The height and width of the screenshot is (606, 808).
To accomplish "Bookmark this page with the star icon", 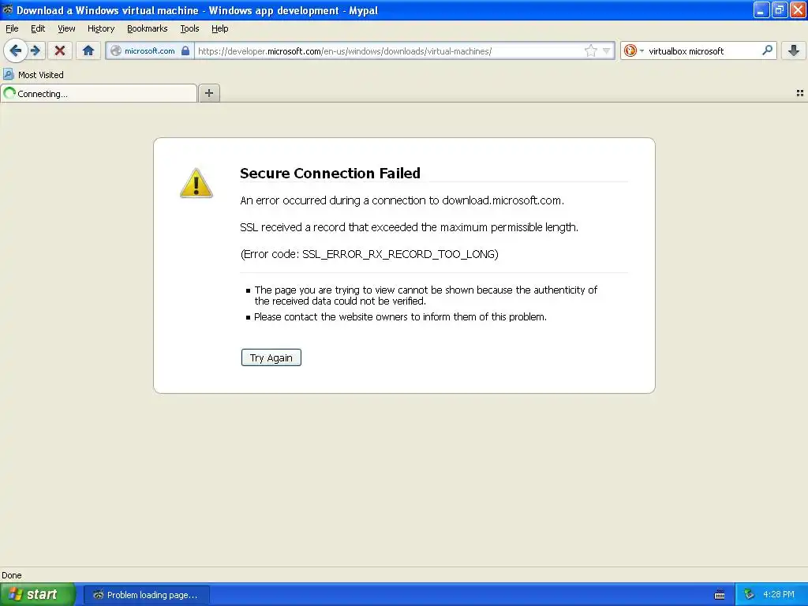I will pyautogui.click(x=590, y=50).
